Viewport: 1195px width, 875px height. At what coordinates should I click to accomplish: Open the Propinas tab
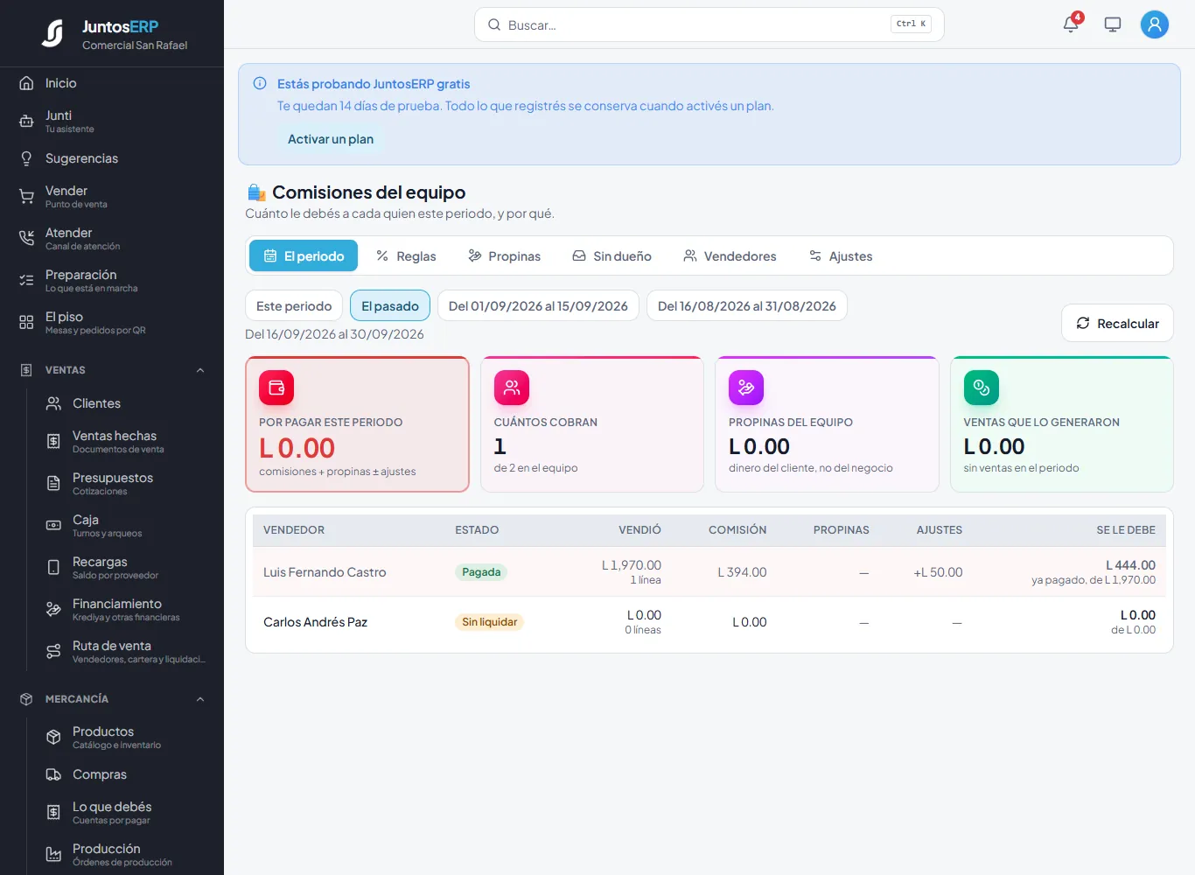point(504,256)
